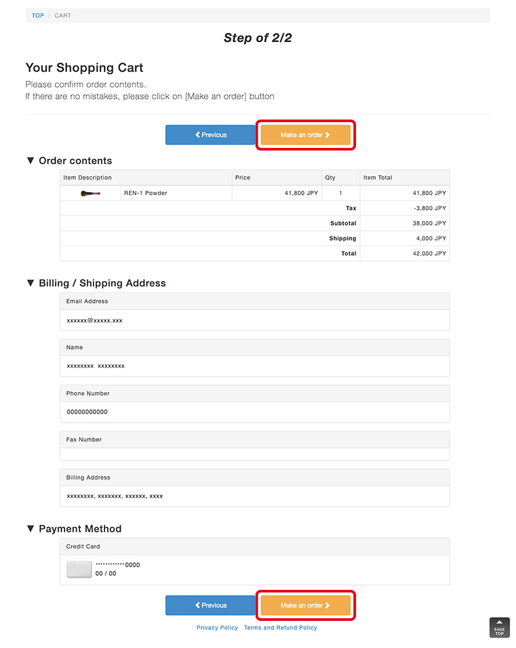Click the Billing Address value field
This screenshot has width=516, height=648.
pos(255,497)
